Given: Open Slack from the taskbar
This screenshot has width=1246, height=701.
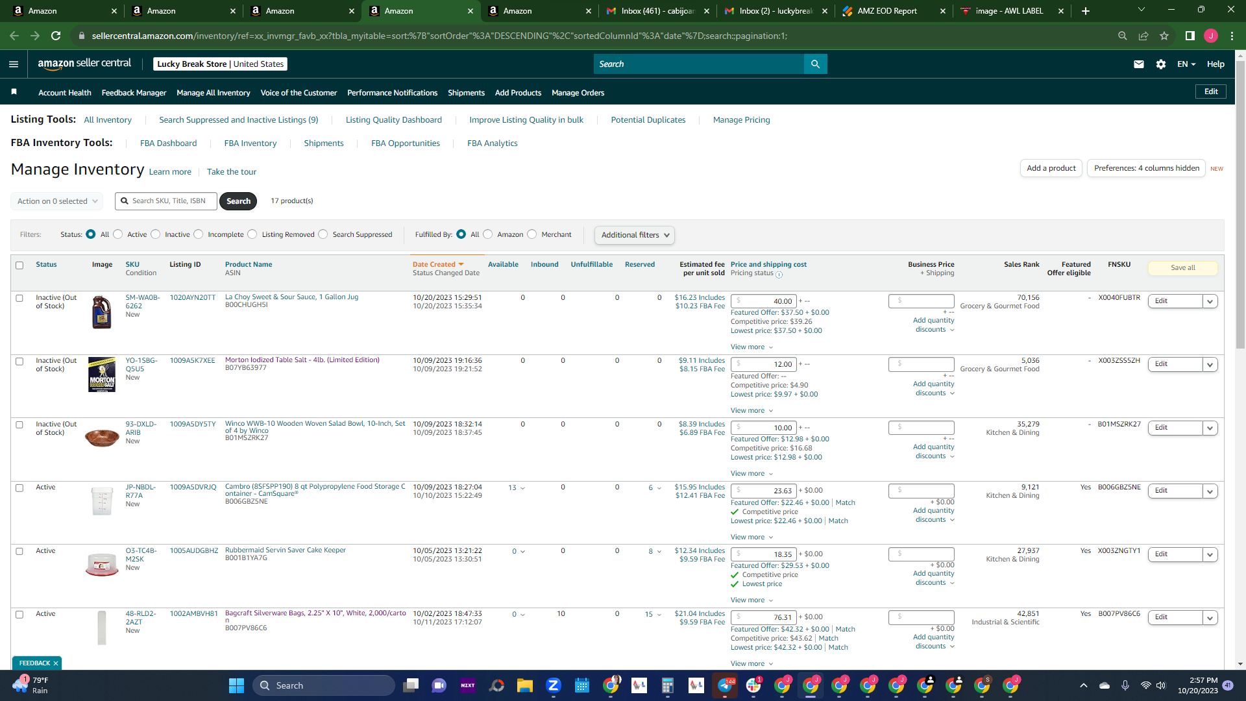Looking at the screenshot, I should [x=753, y=685].
